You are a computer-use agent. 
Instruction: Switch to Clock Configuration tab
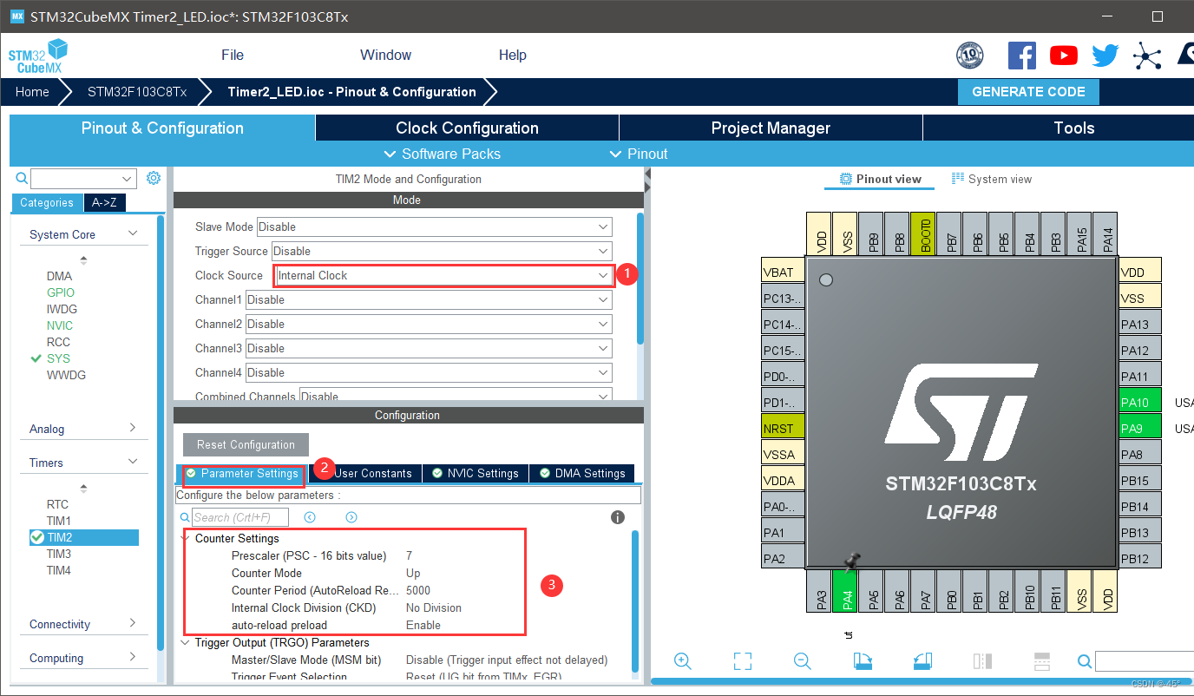(x=467, y=128)
